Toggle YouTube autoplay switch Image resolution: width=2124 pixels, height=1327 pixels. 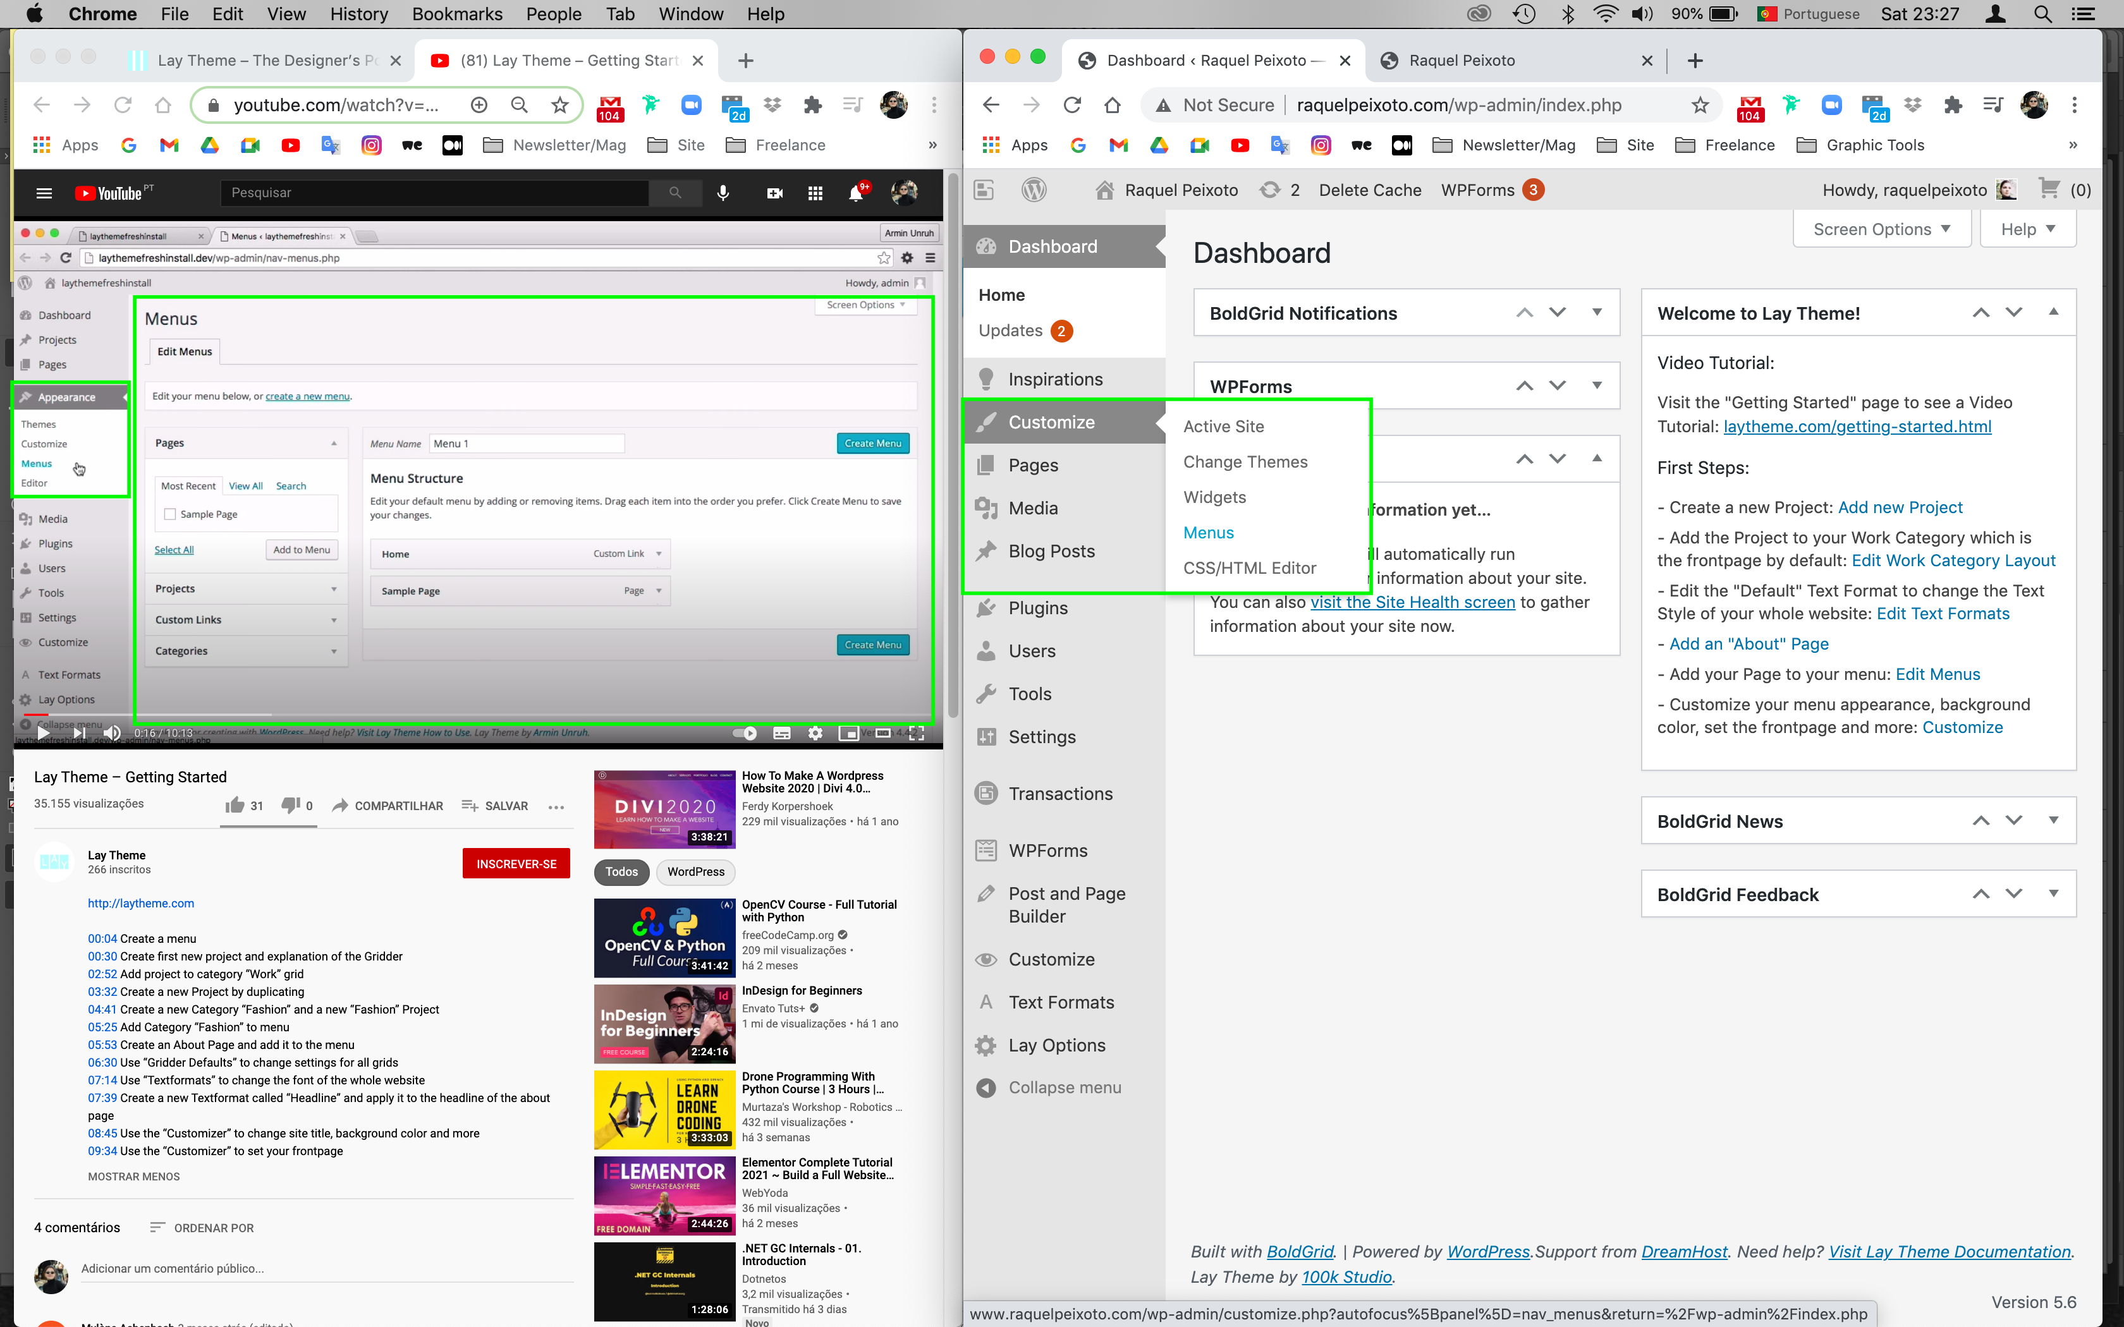[745, 733]
